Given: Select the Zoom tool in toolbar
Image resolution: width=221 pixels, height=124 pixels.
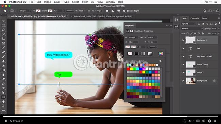Looking at the screenshot, I should pyautogui.click(x=3, y=106).
